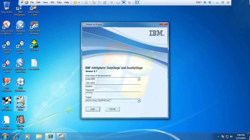Click the take snapshot clock icon
This screenshot has width=250, height=140.
94,2
